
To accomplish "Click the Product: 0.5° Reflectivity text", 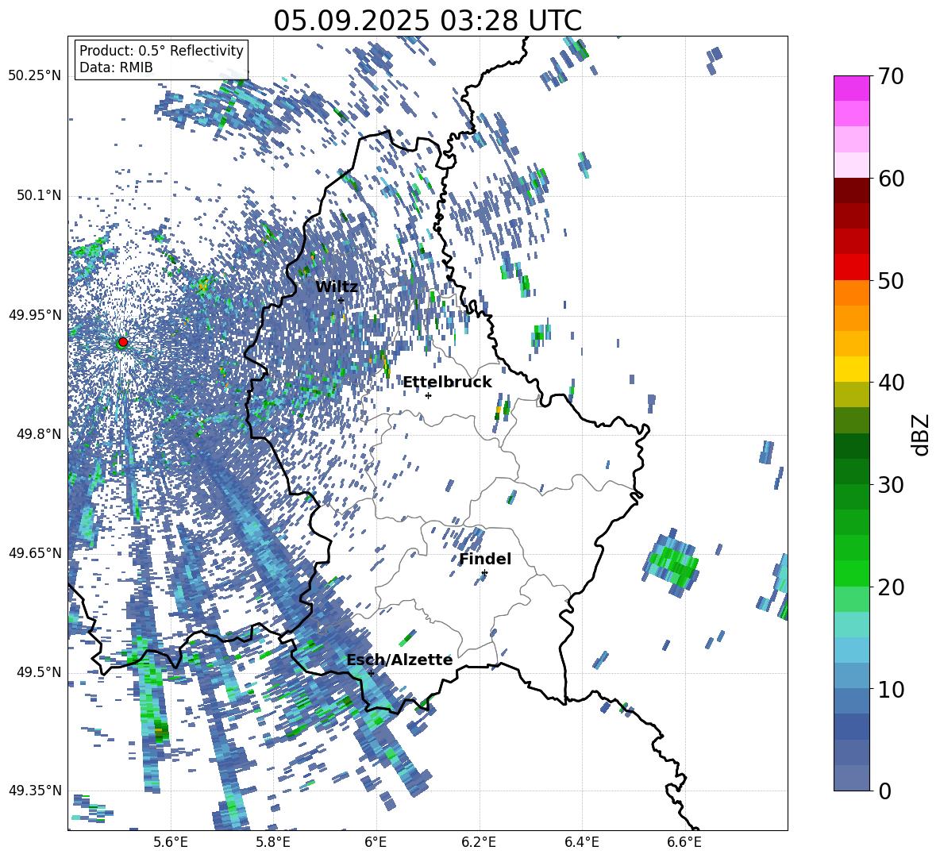I will 161,51.
